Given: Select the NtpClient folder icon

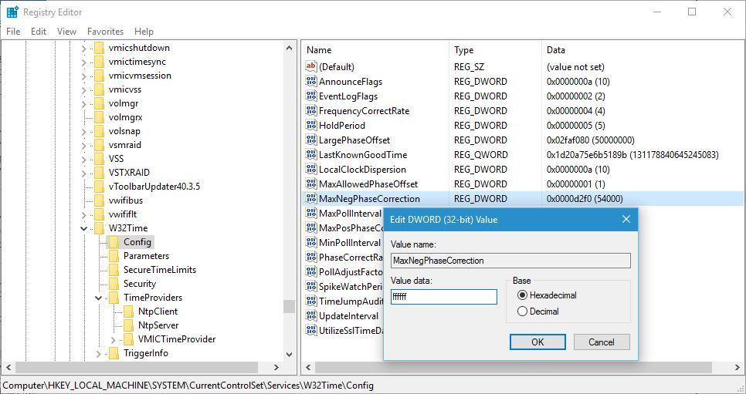Looking at the screenshot, I should coord(128,311).
